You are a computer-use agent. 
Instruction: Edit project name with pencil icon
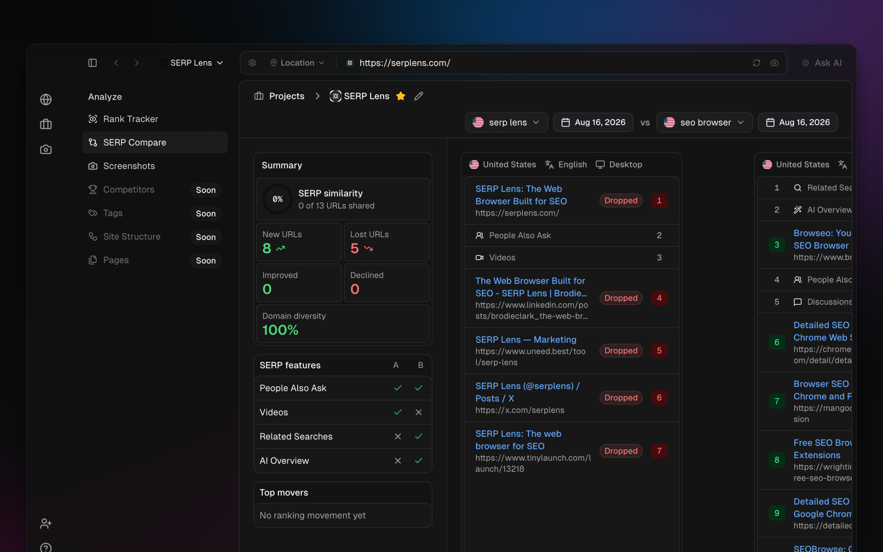(x=419, y=96)
